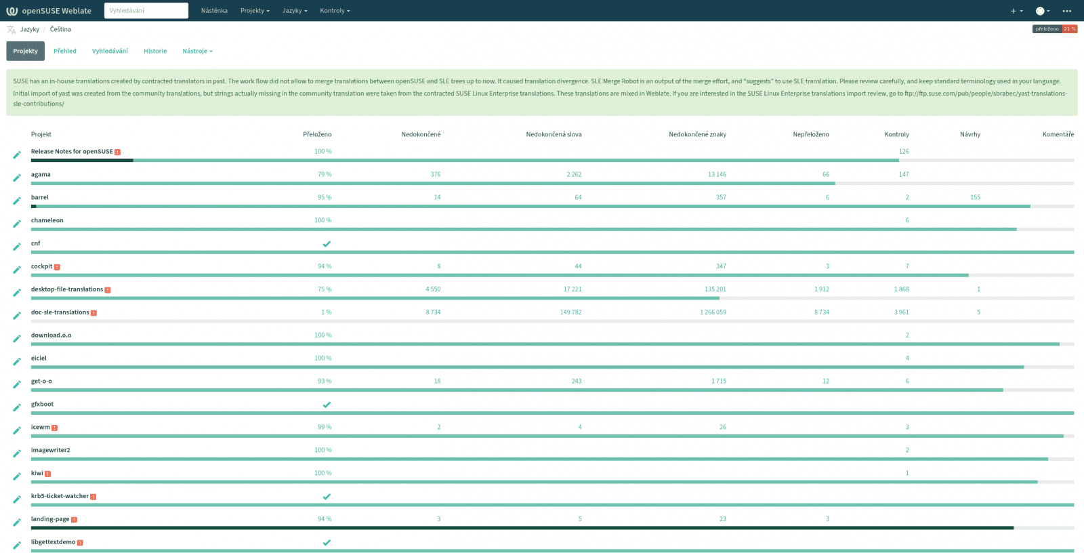Screen dimensions: 1084x553
Task: Open the Jazyky dropdown in the top navigation
Action: click(x=295, y=11)
